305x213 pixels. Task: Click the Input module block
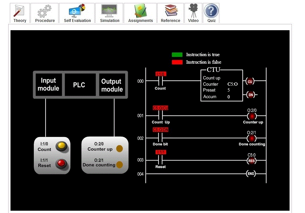49,85
